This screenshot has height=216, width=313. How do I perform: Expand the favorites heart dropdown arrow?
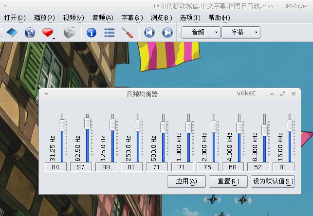pyautogui.click(x=54, y=38)
